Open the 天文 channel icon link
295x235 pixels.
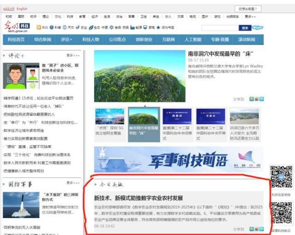65,28
